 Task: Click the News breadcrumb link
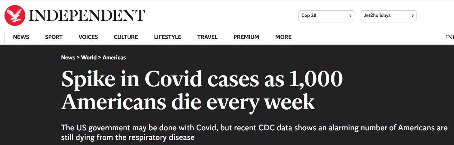click(x=68, y=57)
